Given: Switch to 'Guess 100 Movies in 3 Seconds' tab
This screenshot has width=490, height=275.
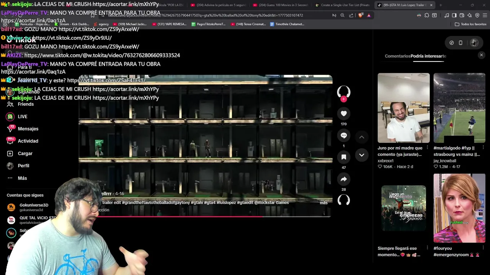Looking at the screenshot, I should pos(281,5).
